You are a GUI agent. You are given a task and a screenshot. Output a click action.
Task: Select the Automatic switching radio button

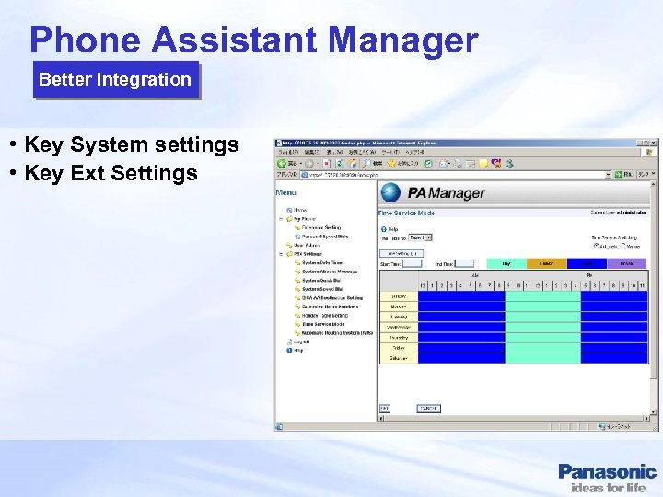[596, 246]
